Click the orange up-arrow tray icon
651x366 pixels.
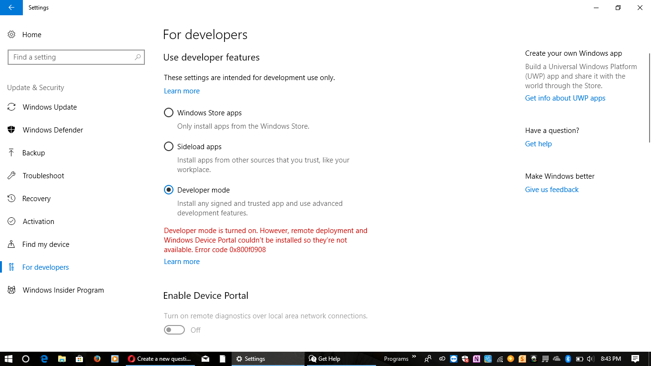point(511,359)
